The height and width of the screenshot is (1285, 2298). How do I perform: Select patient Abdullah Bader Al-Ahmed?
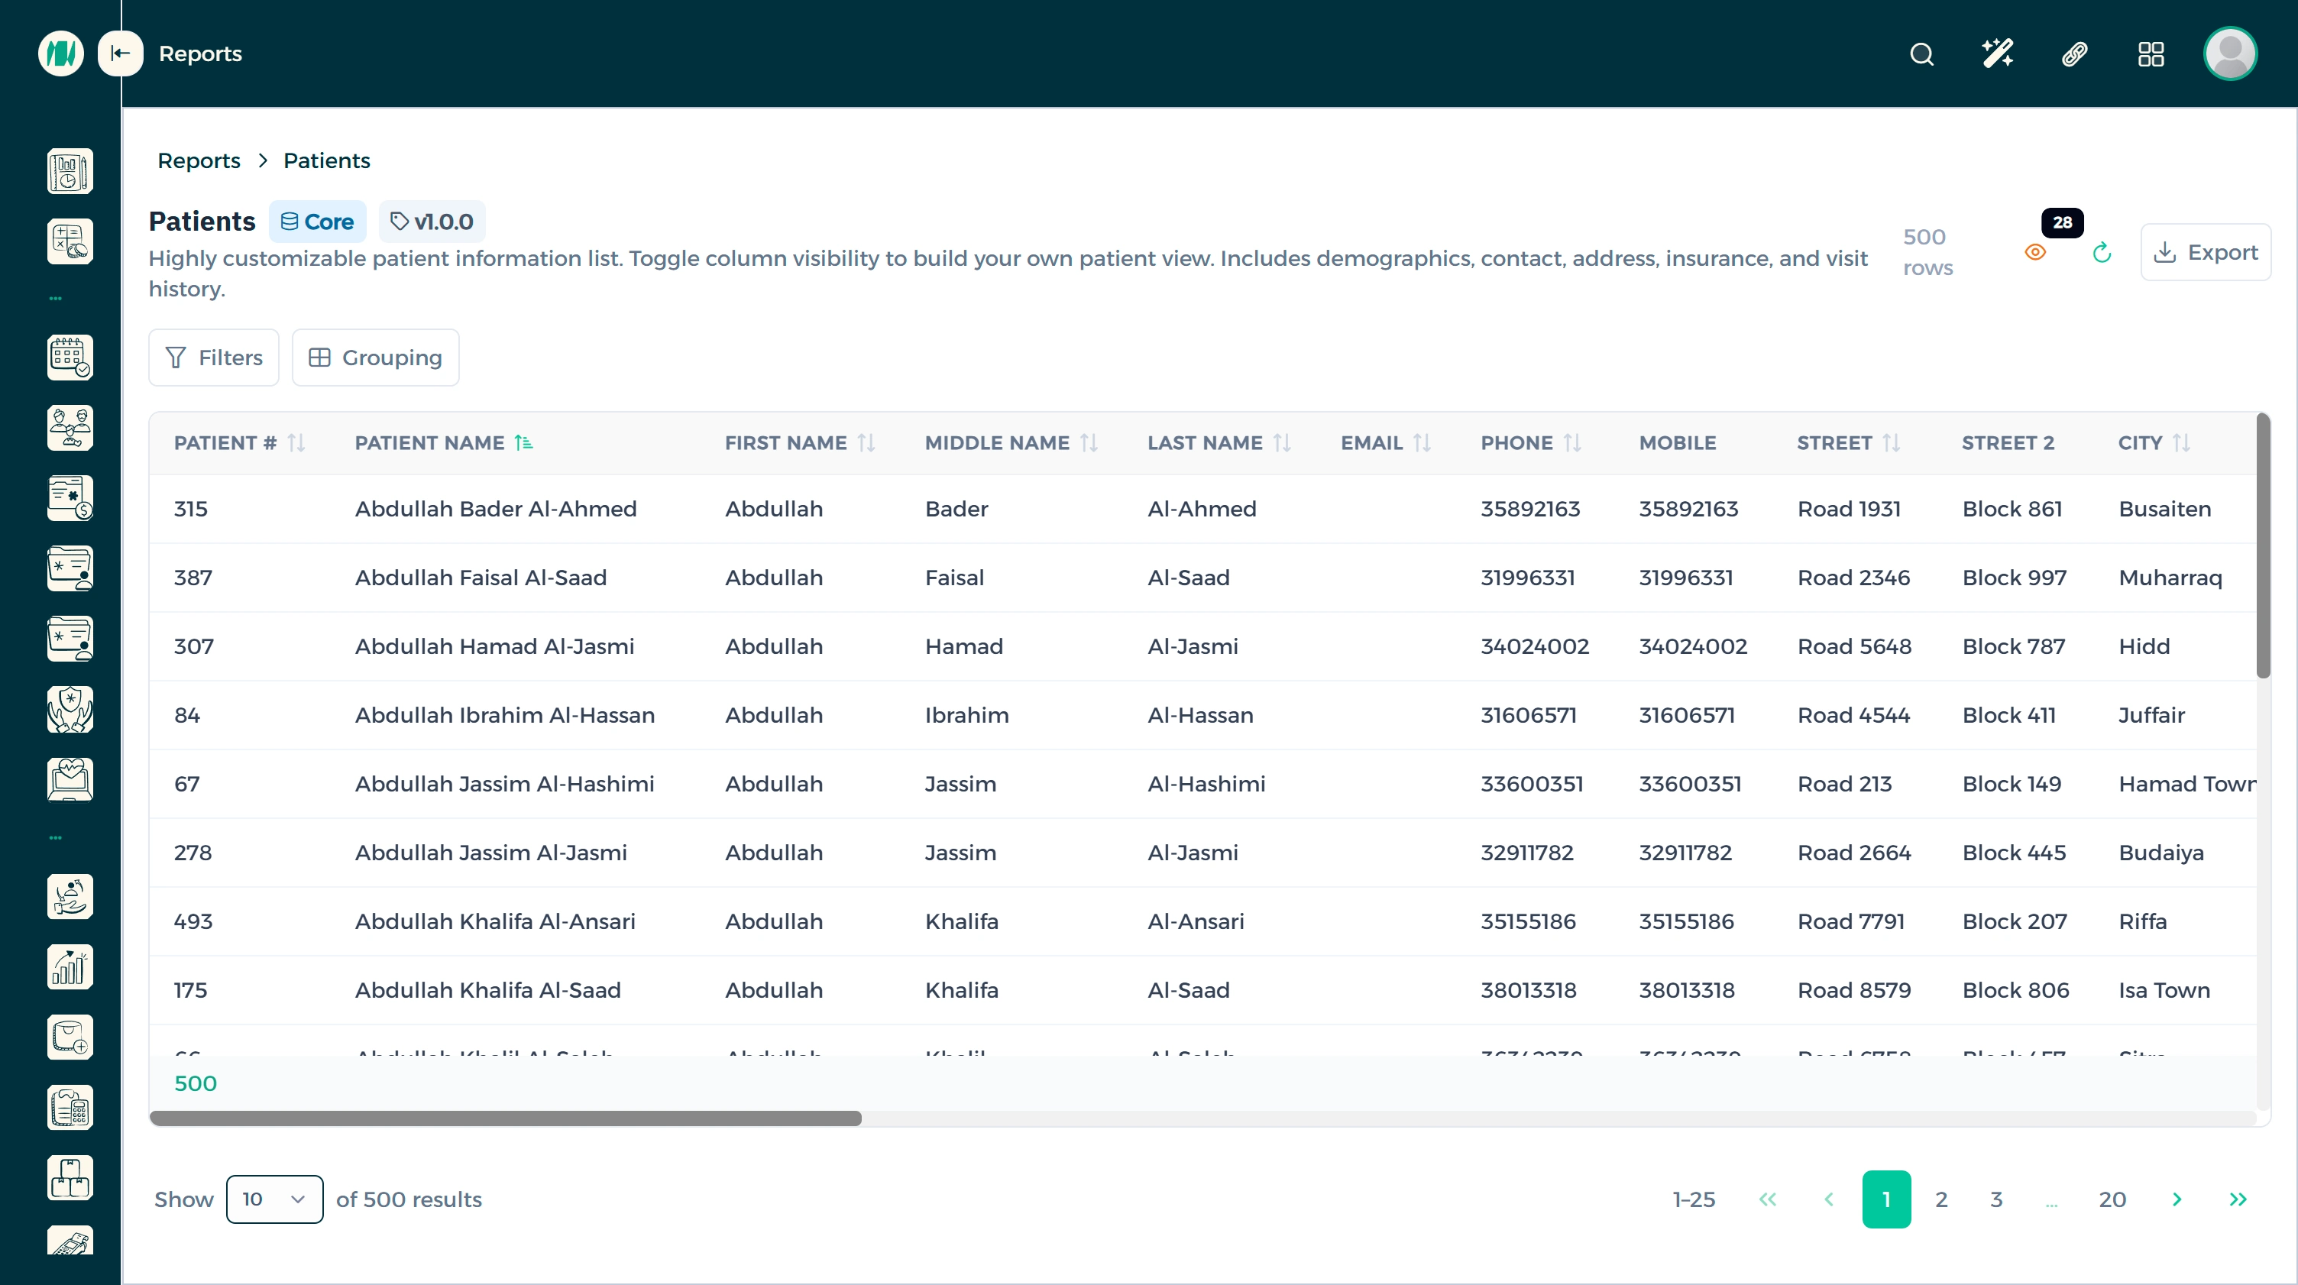pos(496,509)
